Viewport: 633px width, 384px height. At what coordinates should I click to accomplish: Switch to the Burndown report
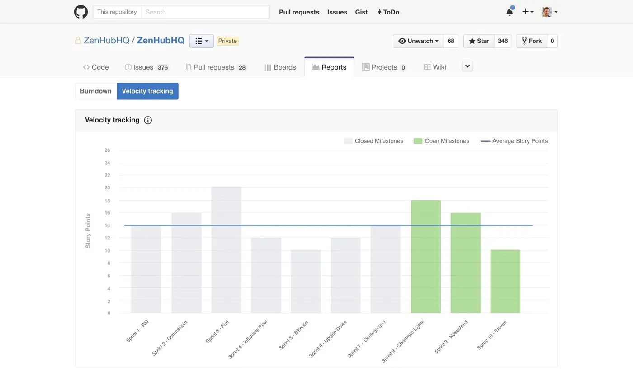click(x=96, y=91)
